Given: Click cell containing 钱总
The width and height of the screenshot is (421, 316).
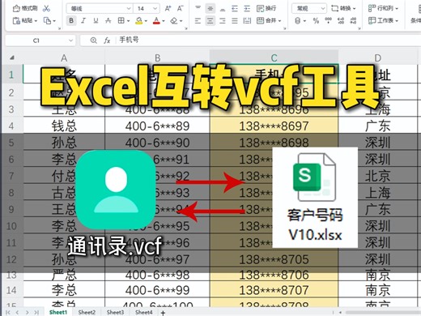Looking at the screenshot, I should (x=64, y=126).
